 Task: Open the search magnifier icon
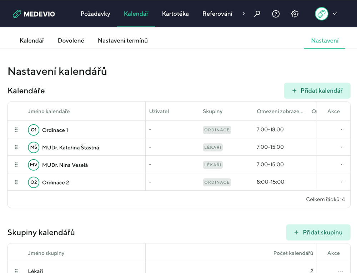[x=257, y=14]
